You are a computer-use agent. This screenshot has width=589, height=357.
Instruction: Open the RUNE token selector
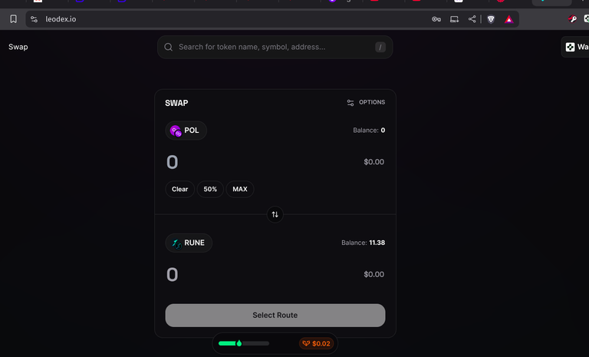point(189,243)
